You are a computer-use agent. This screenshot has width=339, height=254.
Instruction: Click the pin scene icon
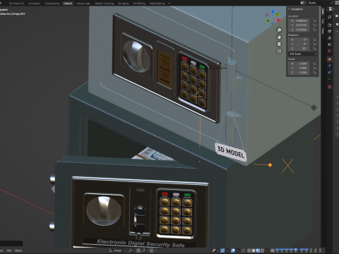point(333,3)
